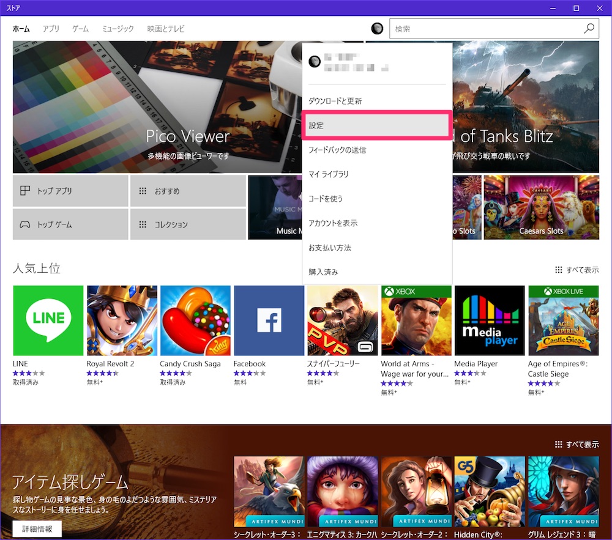This screenshot has width=612, height=540.
Task: Switch to the アプリ tab
Action: coord(51,29)
